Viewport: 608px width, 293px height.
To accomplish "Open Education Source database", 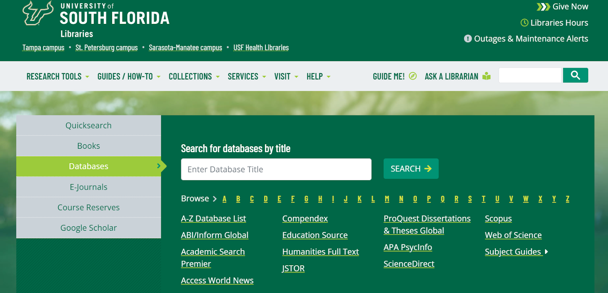I will [x=315, y=235].
